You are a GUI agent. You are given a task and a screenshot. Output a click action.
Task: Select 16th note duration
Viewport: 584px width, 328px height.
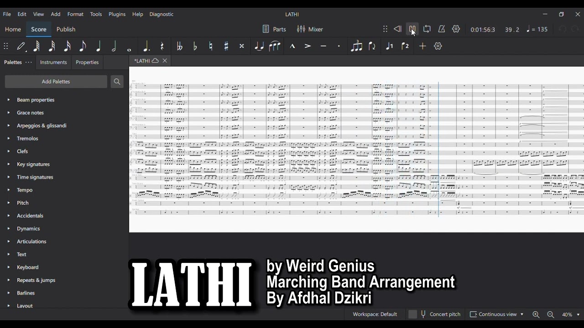point(68,46)
